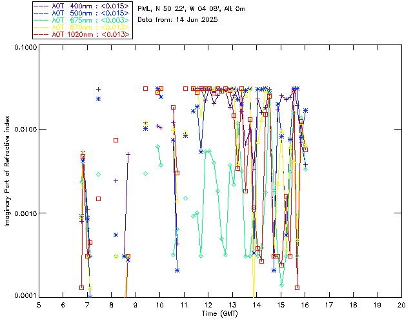
Task: Click the 0.0010 y-axis label
Action: (25, 213)
